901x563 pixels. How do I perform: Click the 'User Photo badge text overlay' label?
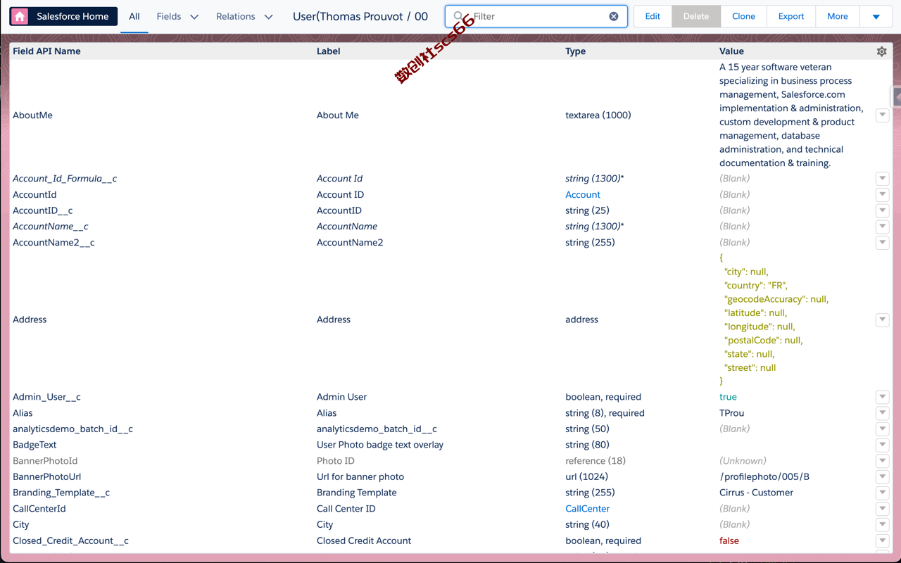pos(380,445)
